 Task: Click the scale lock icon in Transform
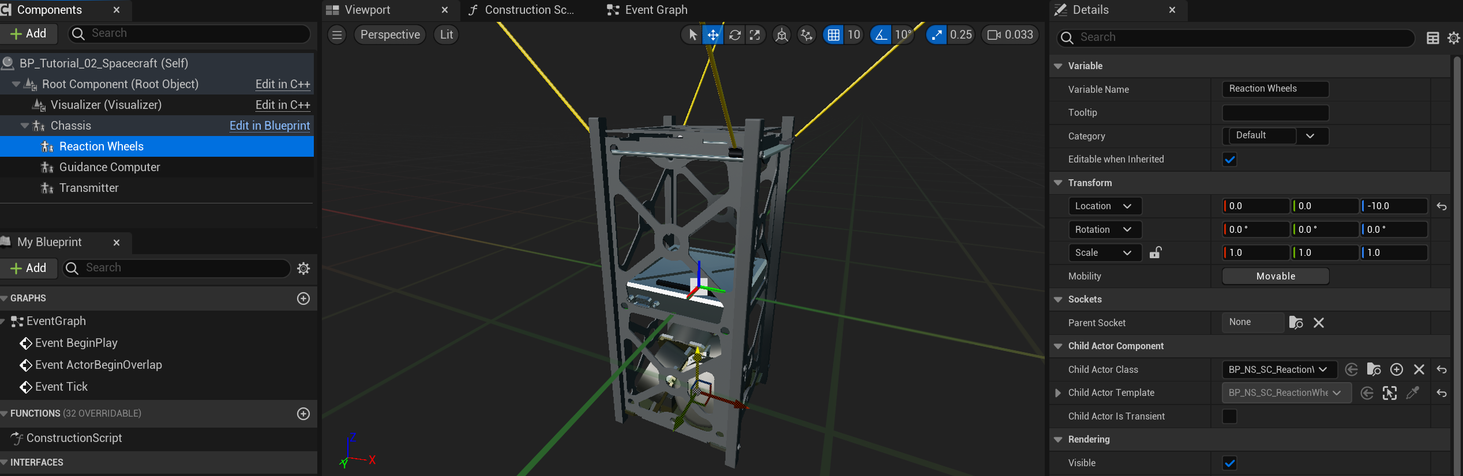click(1155, 253)
